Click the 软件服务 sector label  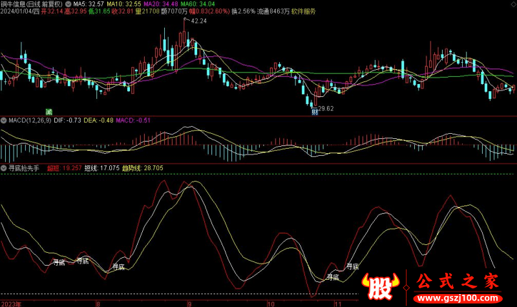[x=304, y=11]
